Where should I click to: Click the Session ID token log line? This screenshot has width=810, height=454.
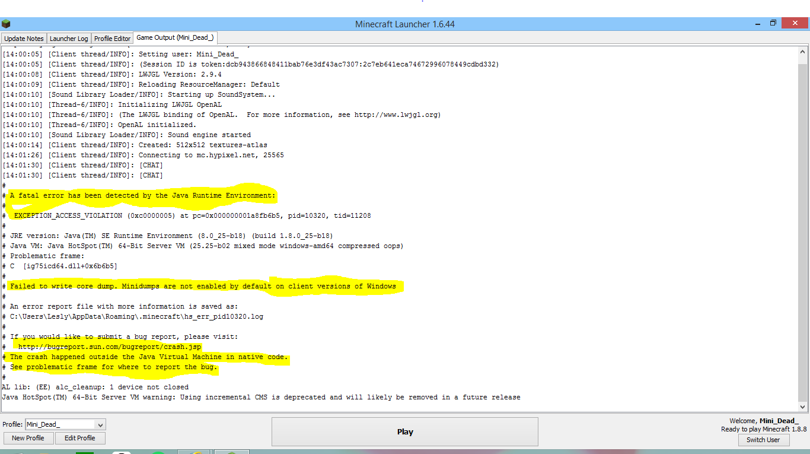pos(251,64)
